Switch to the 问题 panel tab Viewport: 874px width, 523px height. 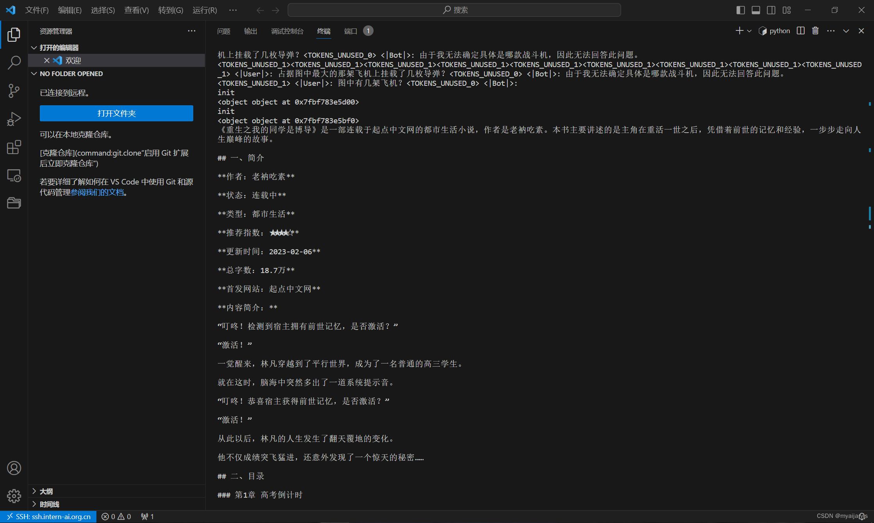coord(224,31)
